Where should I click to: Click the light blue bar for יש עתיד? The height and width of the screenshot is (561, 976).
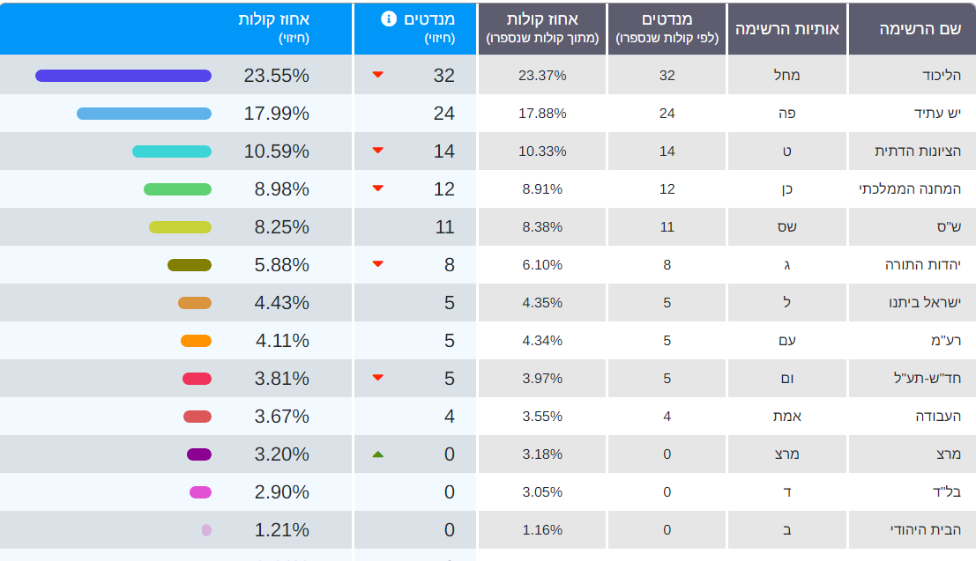point(144,114)
